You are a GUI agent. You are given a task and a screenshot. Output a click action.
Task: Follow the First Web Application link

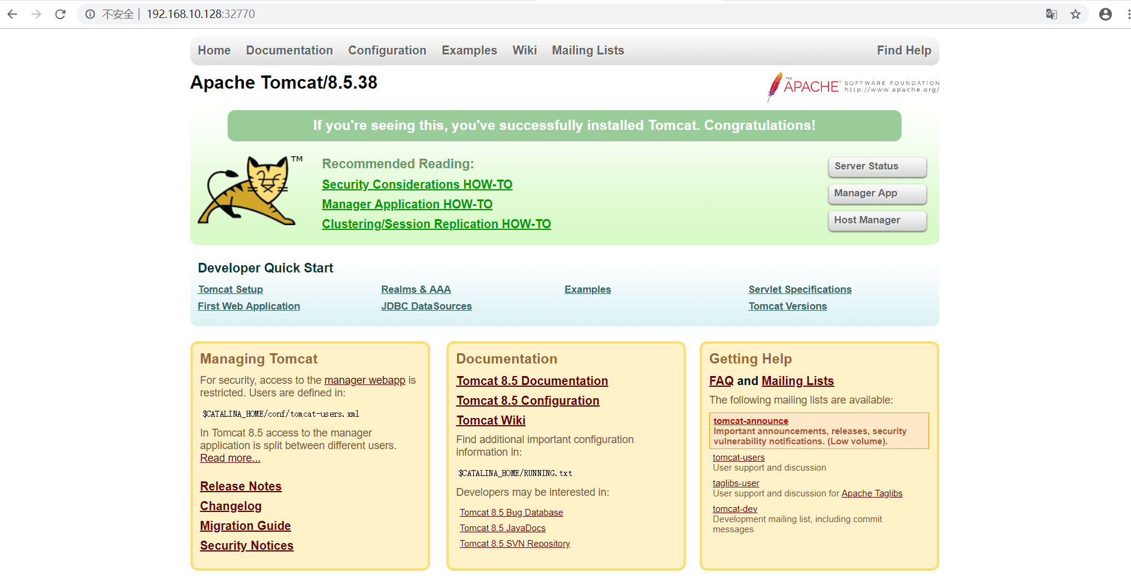[x=249, y=306]
